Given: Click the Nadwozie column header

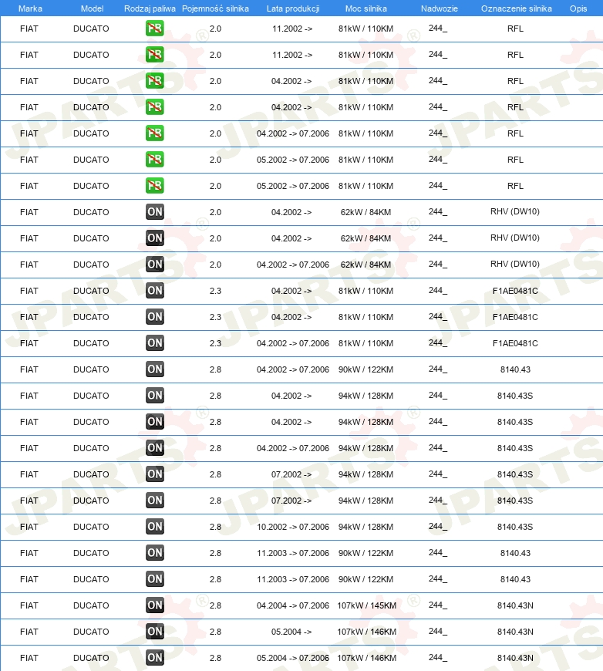Looking at the screenshot, I should coord(439,8).
